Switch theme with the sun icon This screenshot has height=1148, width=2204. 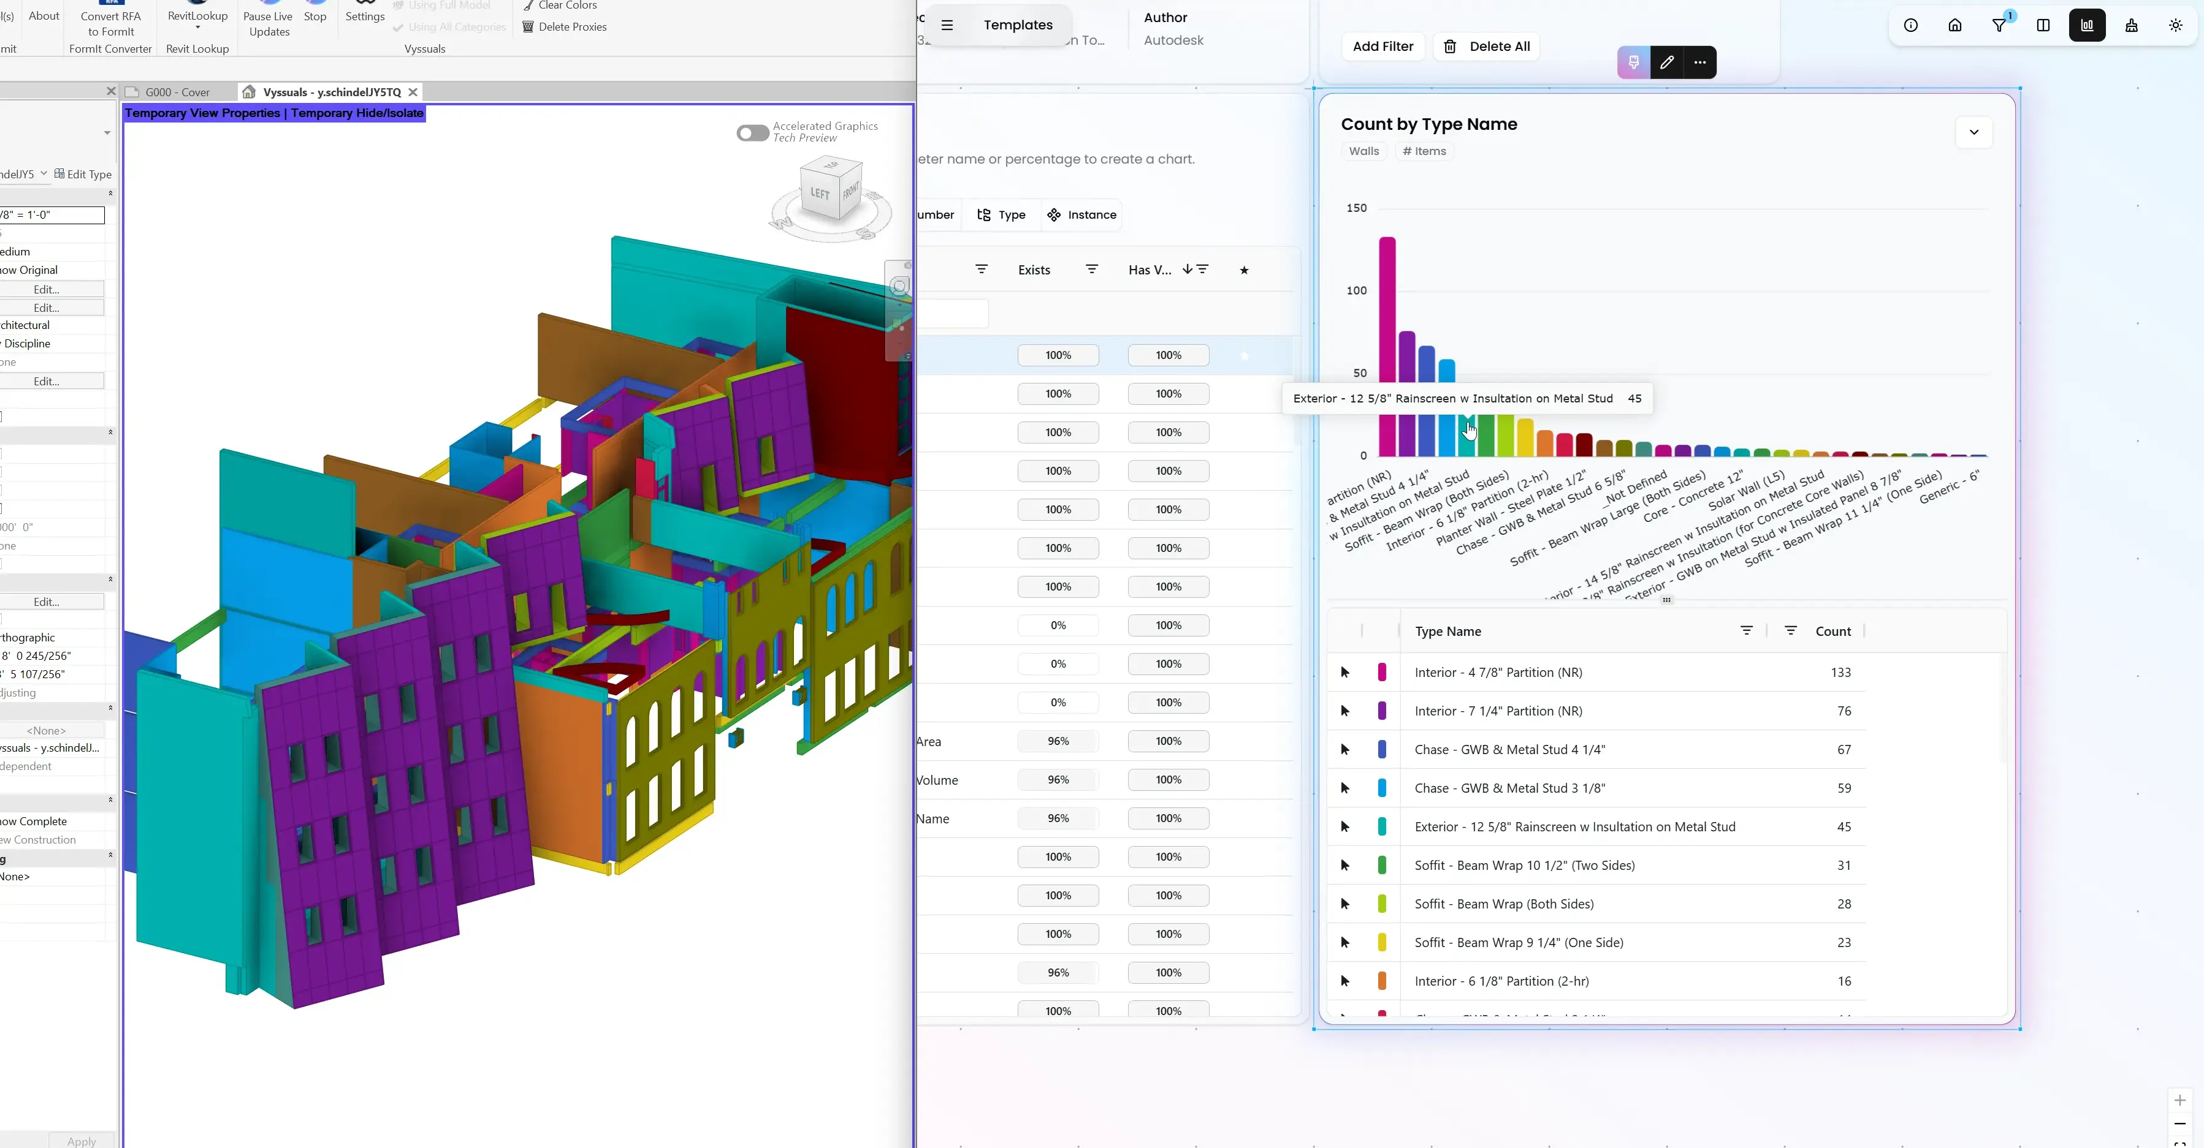[2176, 26]
